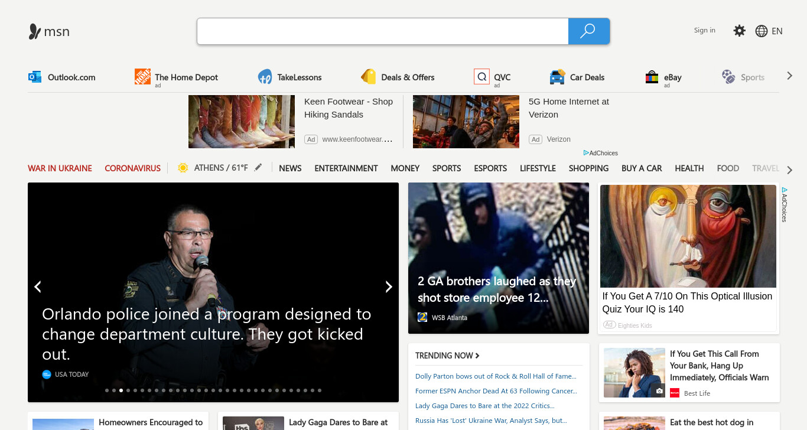The height and width of the screenshot is (430, 807).
Task: Click the WSB Atlanta channel logo
Action: coord(422,317)
